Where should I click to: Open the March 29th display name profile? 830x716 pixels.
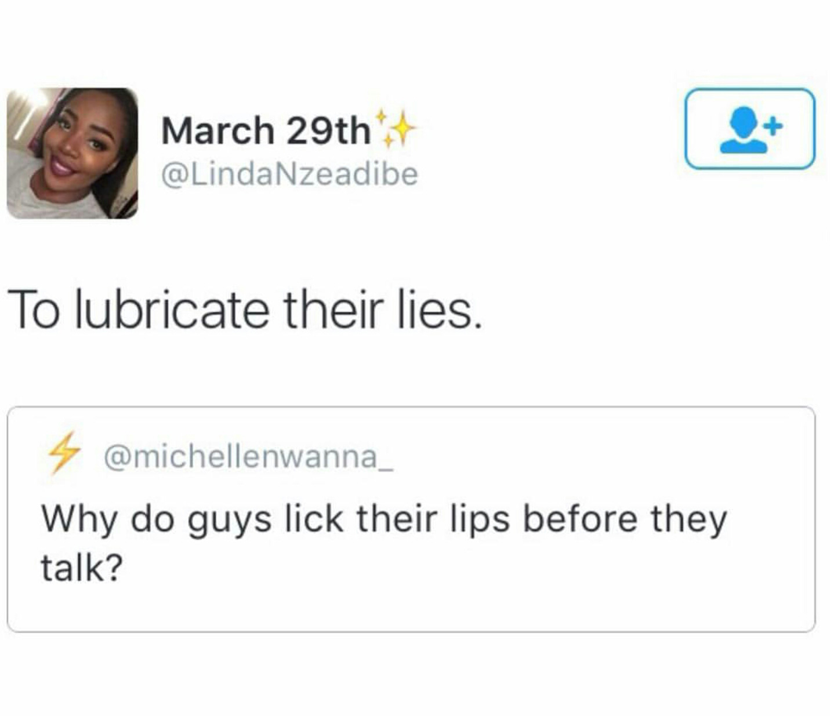coord(266,130)
